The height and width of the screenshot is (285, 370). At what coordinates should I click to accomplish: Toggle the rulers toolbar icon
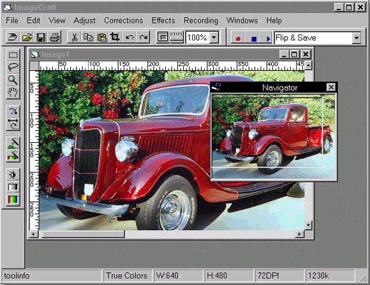177,37
